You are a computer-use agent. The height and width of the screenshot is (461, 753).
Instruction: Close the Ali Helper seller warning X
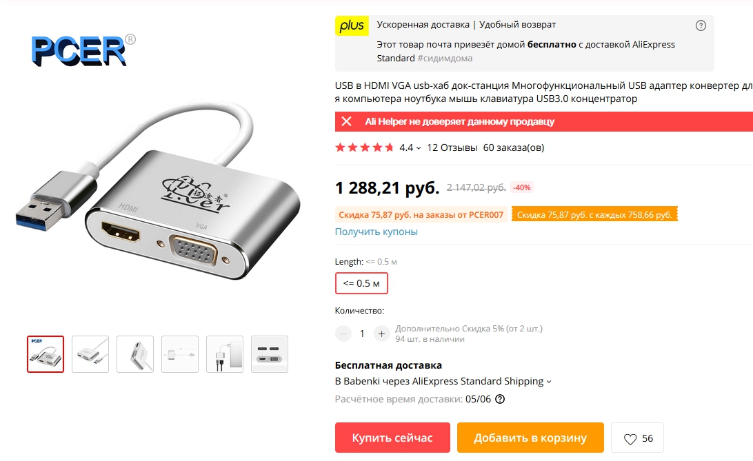click(346, 121)
